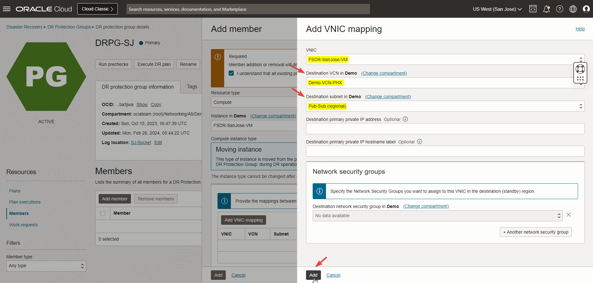Click the info icon beside private IP address
593x283 pixels.
[x=405, y=119]
